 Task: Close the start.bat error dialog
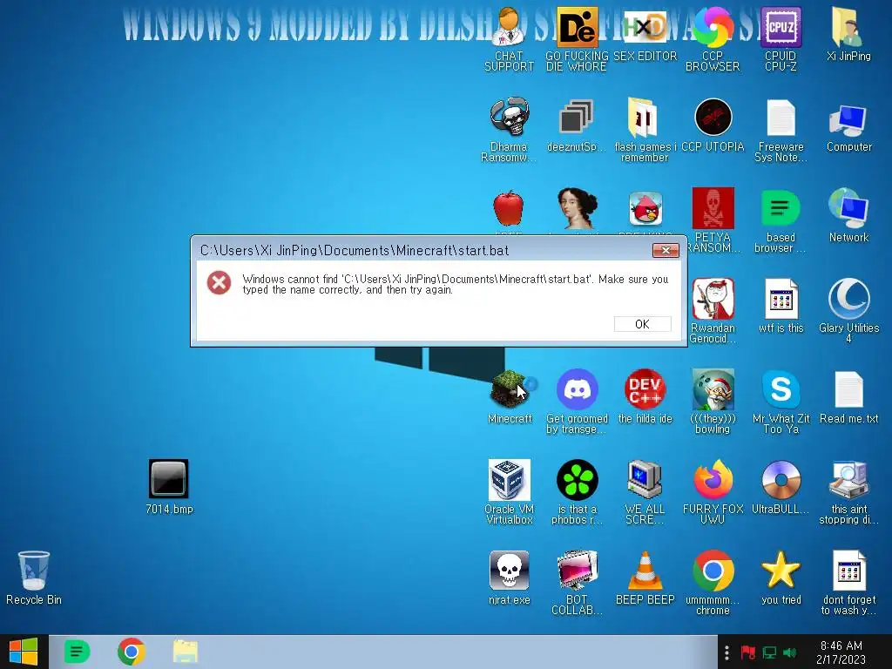(666, 250)
